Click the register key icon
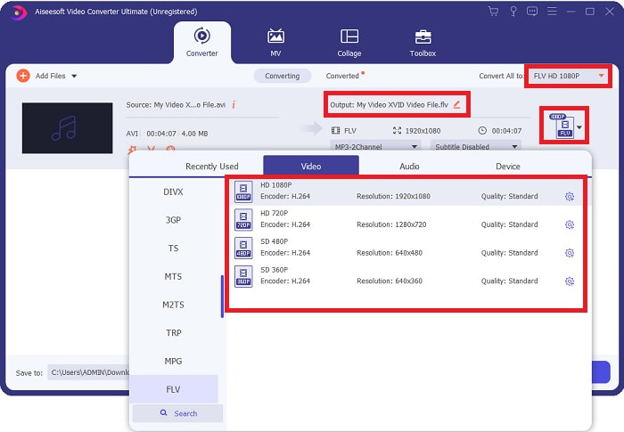Viewport: 624px width, 432px height. click(x=513, y=12)
